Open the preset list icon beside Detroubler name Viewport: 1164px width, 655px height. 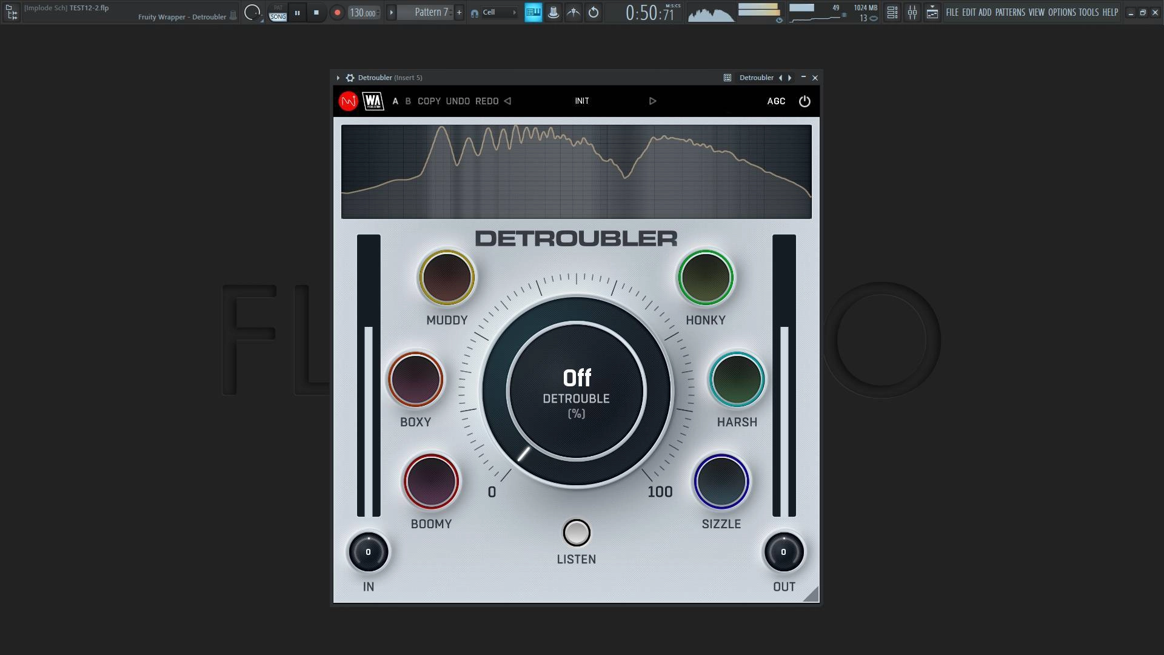pyautogui.click(x=727, y=78)
